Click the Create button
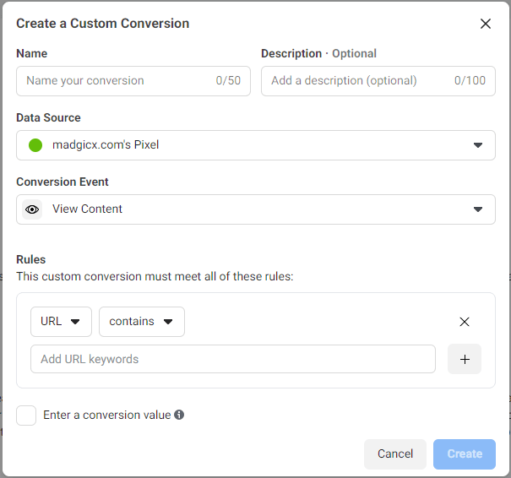 (465, 454)
